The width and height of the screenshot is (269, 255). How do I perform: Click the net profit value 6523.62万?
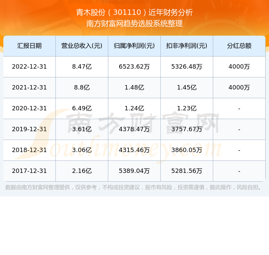(134, 67)
